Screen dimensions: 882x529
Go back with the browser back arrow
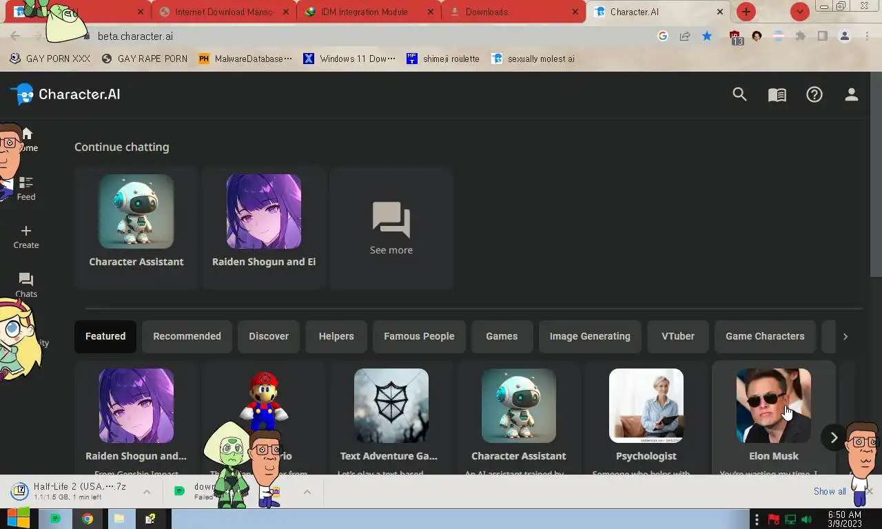[15, 36]
